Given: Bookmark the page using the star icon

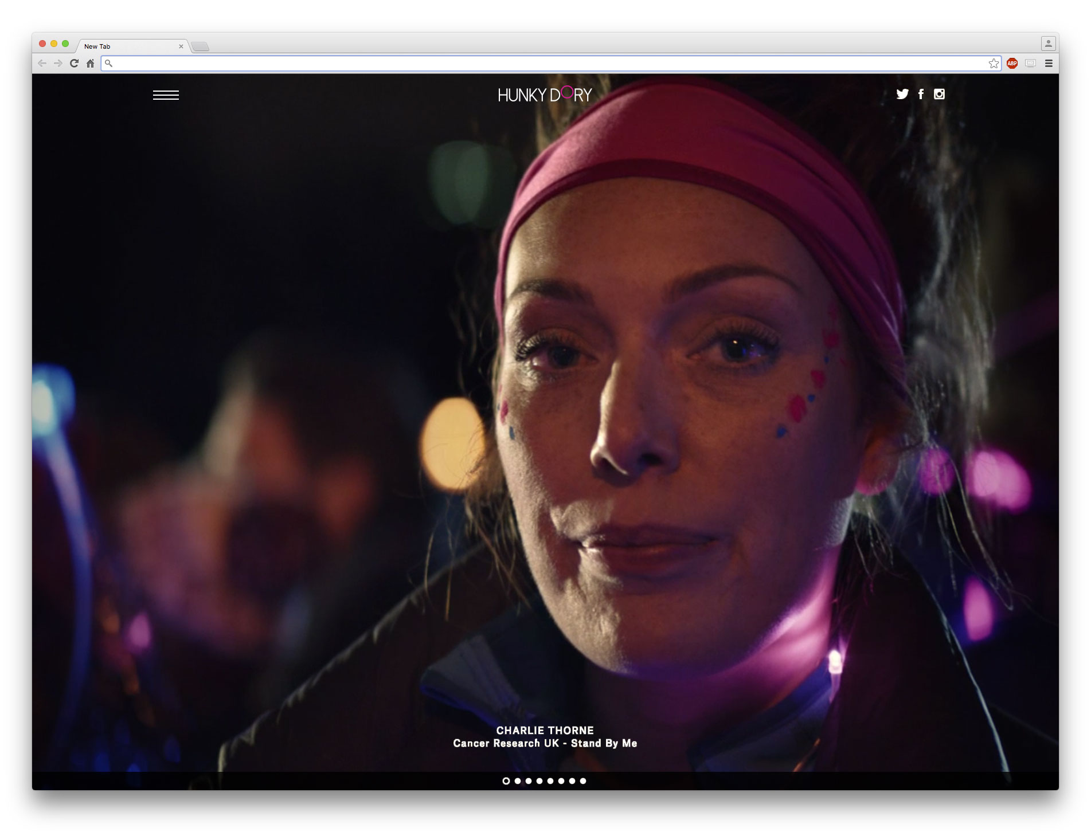Looking at the screenshot, I should pos(993,64).
